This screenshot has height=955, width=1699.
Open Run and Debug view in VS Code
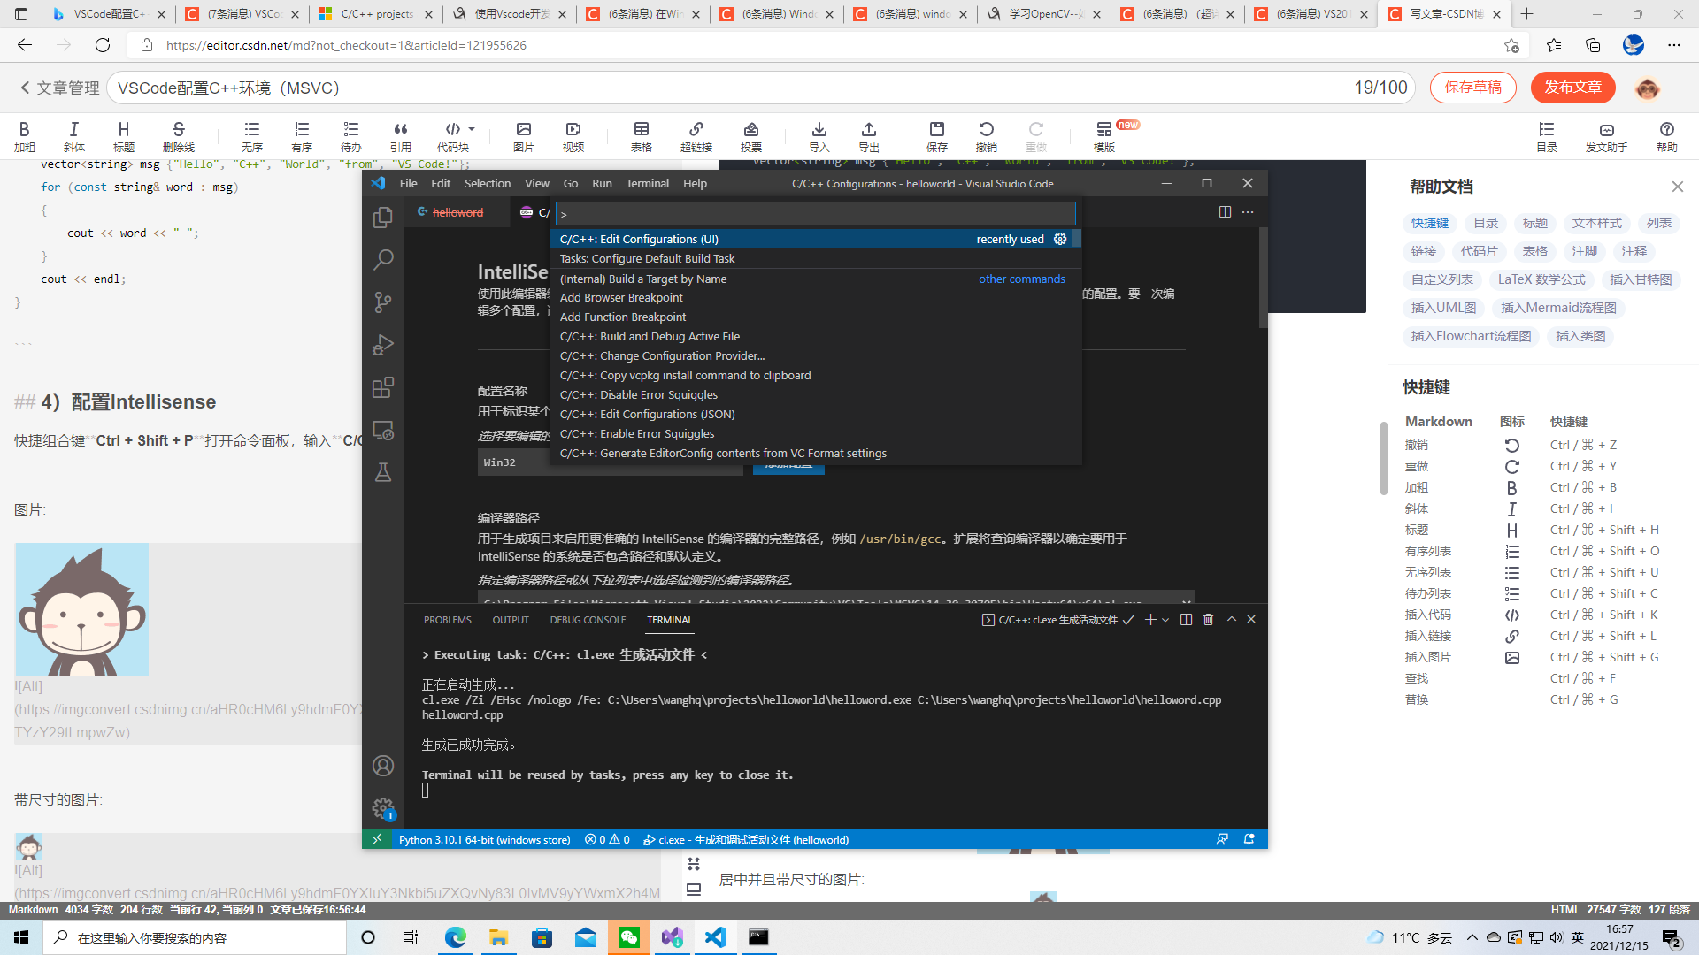click(382, 345)
